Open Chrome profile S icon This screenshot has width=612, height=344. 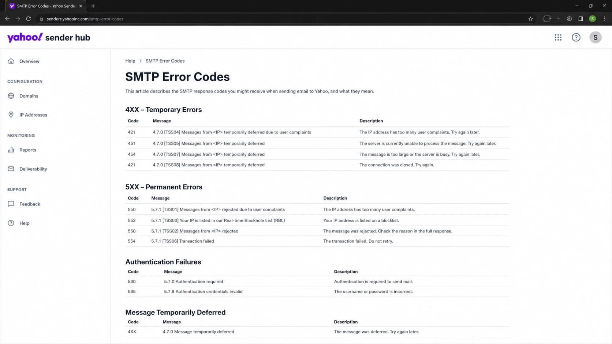coord(592,19)
